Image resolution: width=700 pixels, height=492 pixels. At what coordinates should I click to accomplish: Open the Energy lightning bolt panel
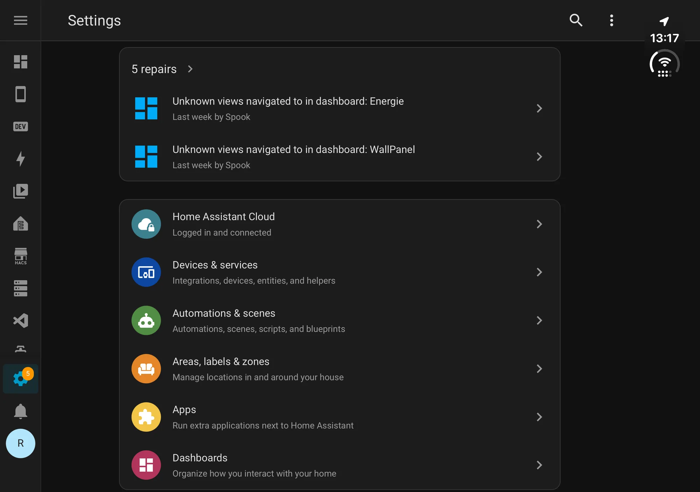pyautogui.click(x=20, y=158)
